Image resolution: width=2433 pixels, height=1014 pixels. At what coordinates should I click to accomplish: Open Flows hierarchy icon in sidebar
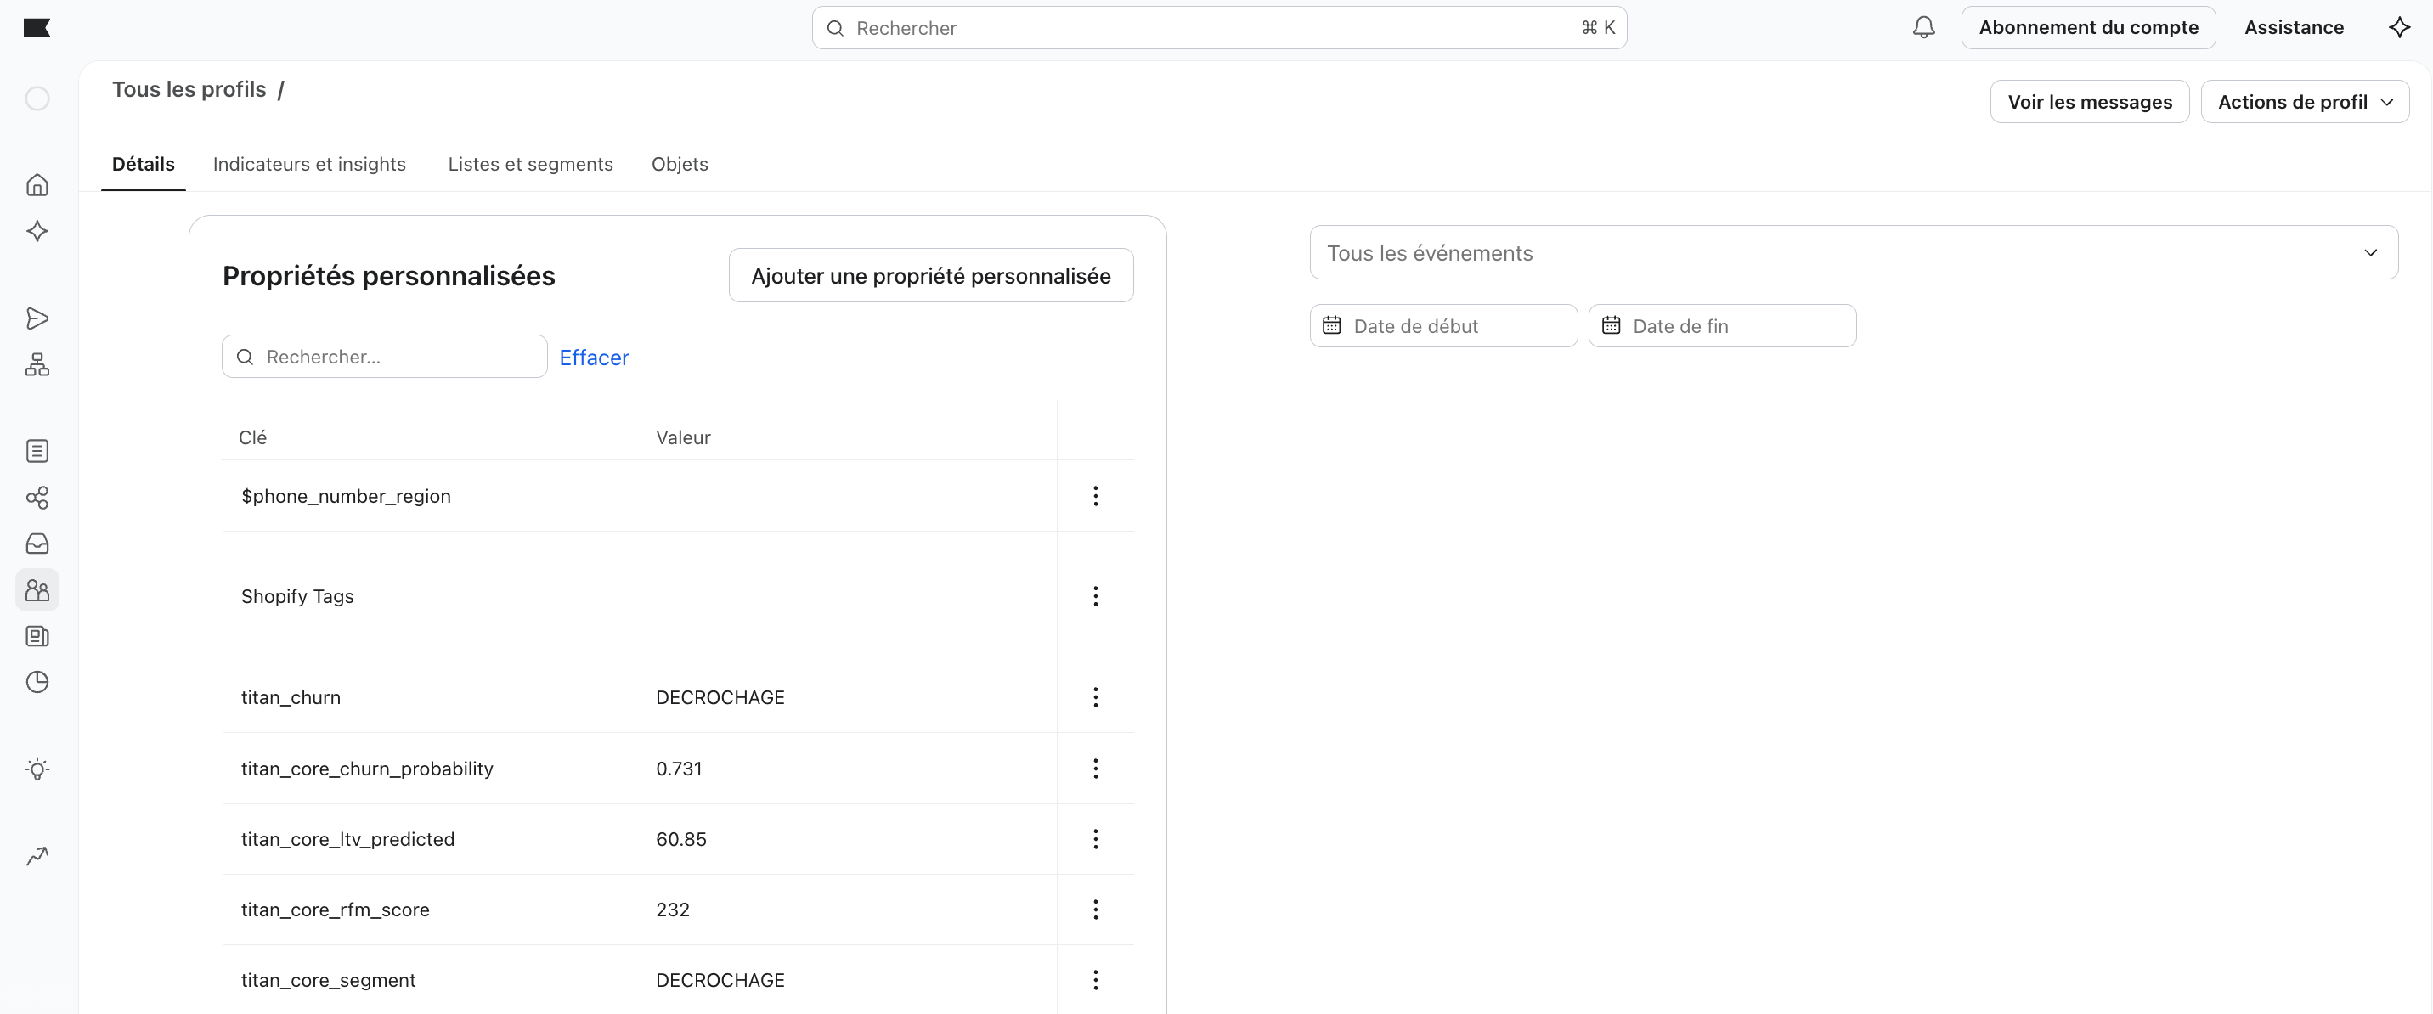tap(37, 364)
